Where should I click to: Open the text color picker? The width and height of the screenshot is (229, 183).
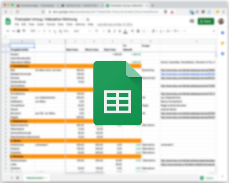pos(125,31)
